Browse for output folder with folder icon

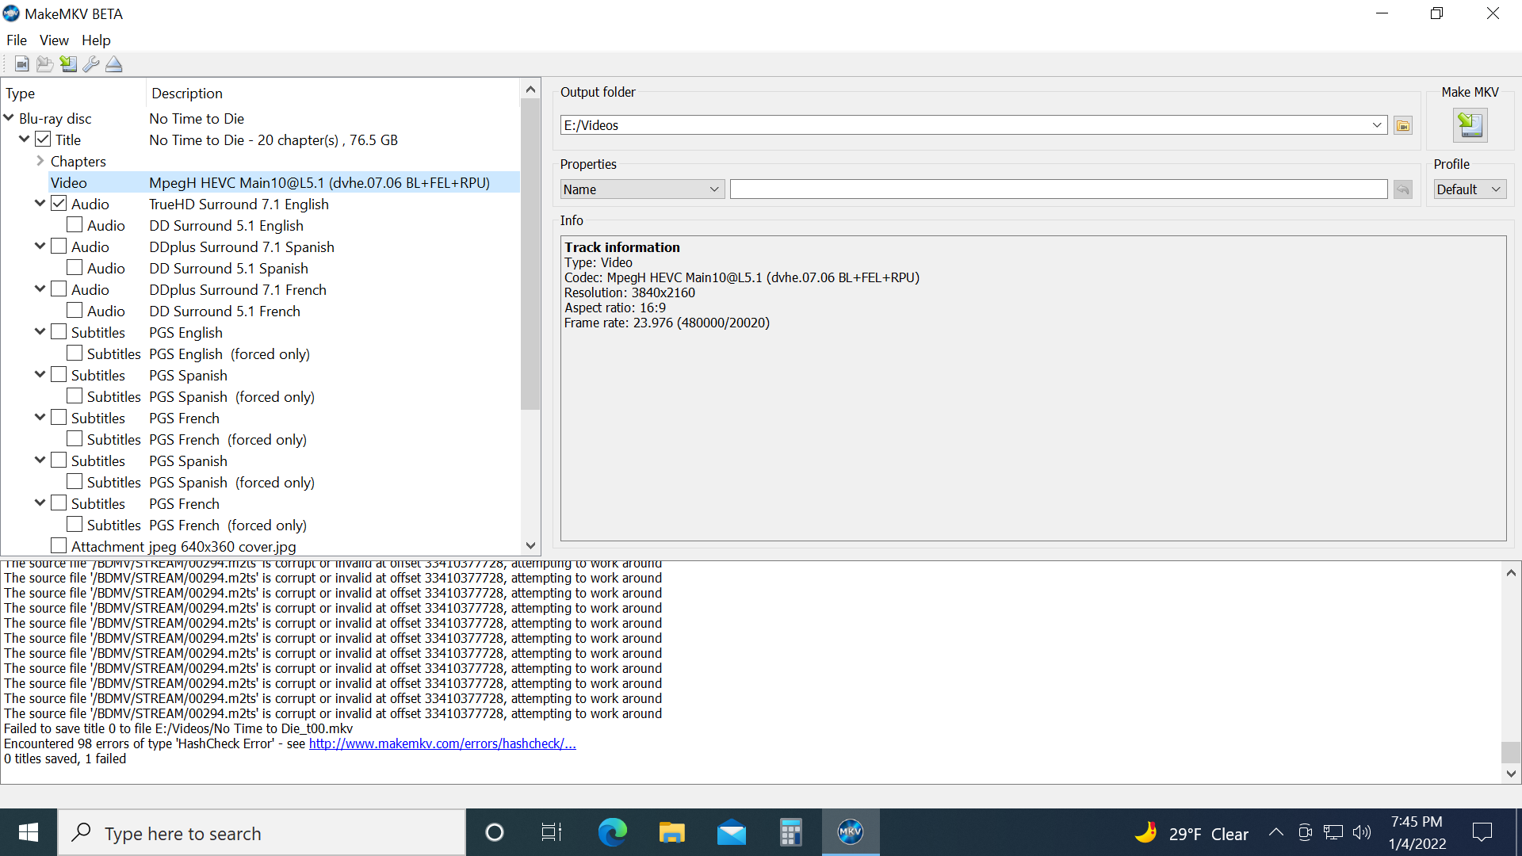(1403, 125)
